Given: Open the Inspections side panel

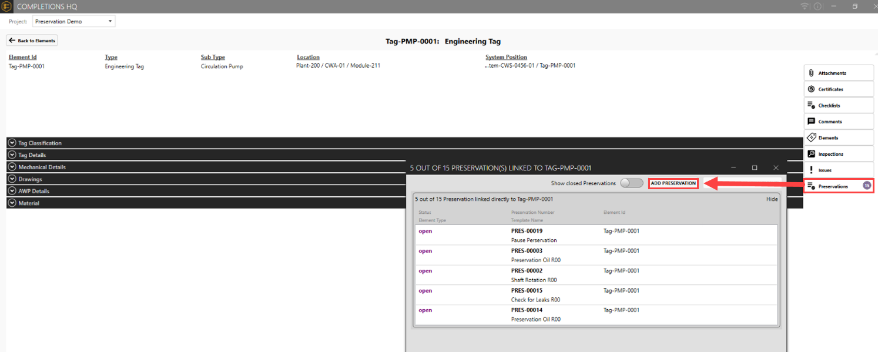Looking at the screenshot, I should click(x=839, y=154).
